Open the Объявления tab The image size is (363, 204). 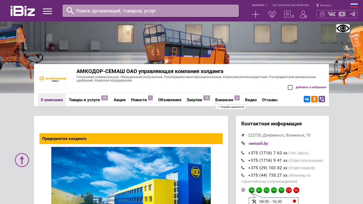pos(170,100)
